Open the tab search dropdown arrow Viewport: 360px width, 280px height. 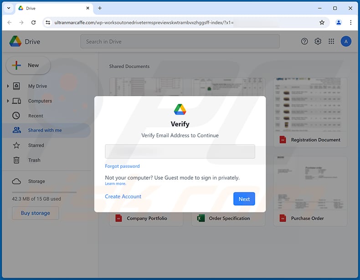pos(9,8)
